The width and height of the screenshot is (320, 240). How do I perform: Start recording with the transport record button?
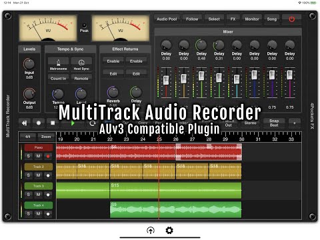tap(39, 123)
